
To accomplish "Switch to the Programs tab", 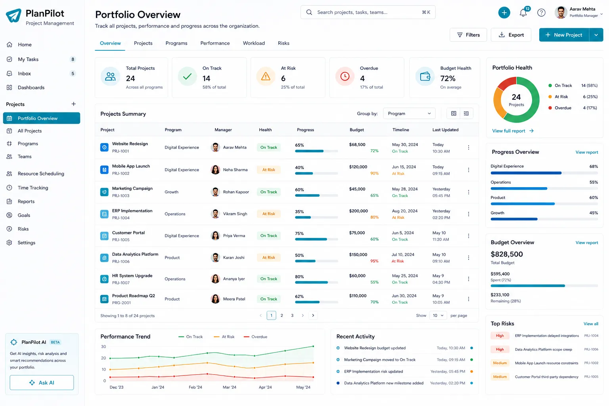I will 176,43.
